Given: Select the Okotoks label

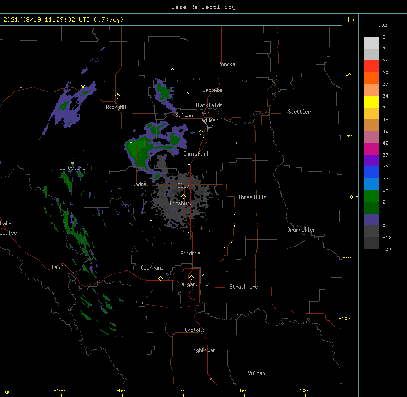Looking at the screenshot, I should pos(195,330).
